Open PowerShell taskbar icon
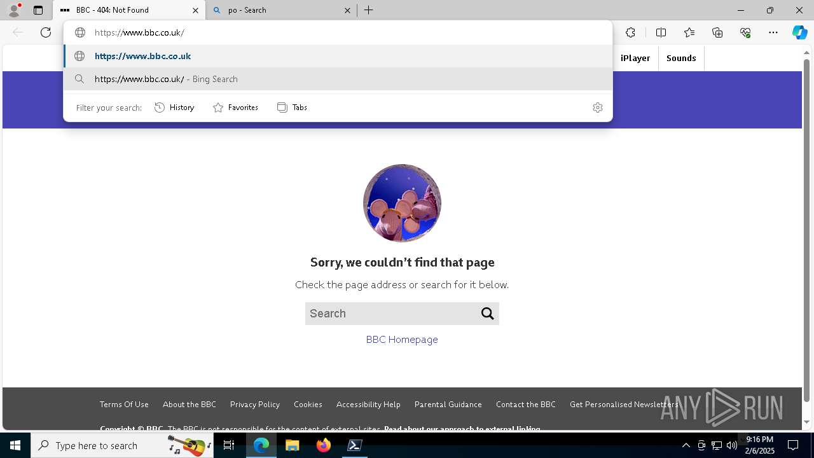This screenshot has height=458, width=814. click(355, 445)
